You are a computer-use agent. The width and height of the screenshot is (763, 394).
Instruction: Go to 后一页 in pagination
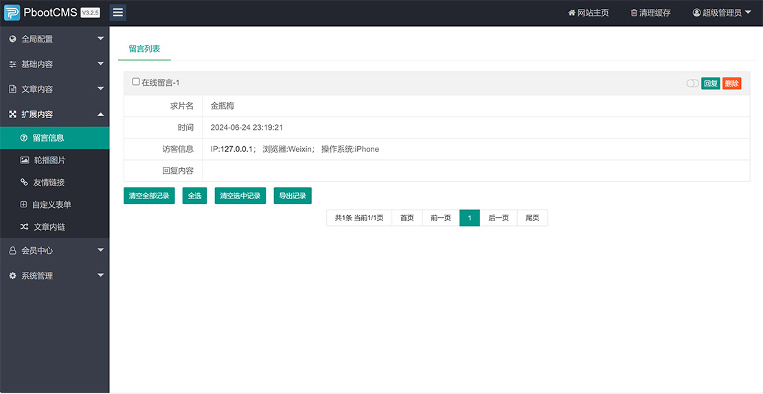point(499,218)
